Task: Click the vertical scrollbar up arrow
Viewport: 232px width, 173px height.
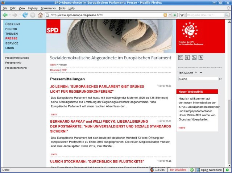Action: (x=229, y=21)
